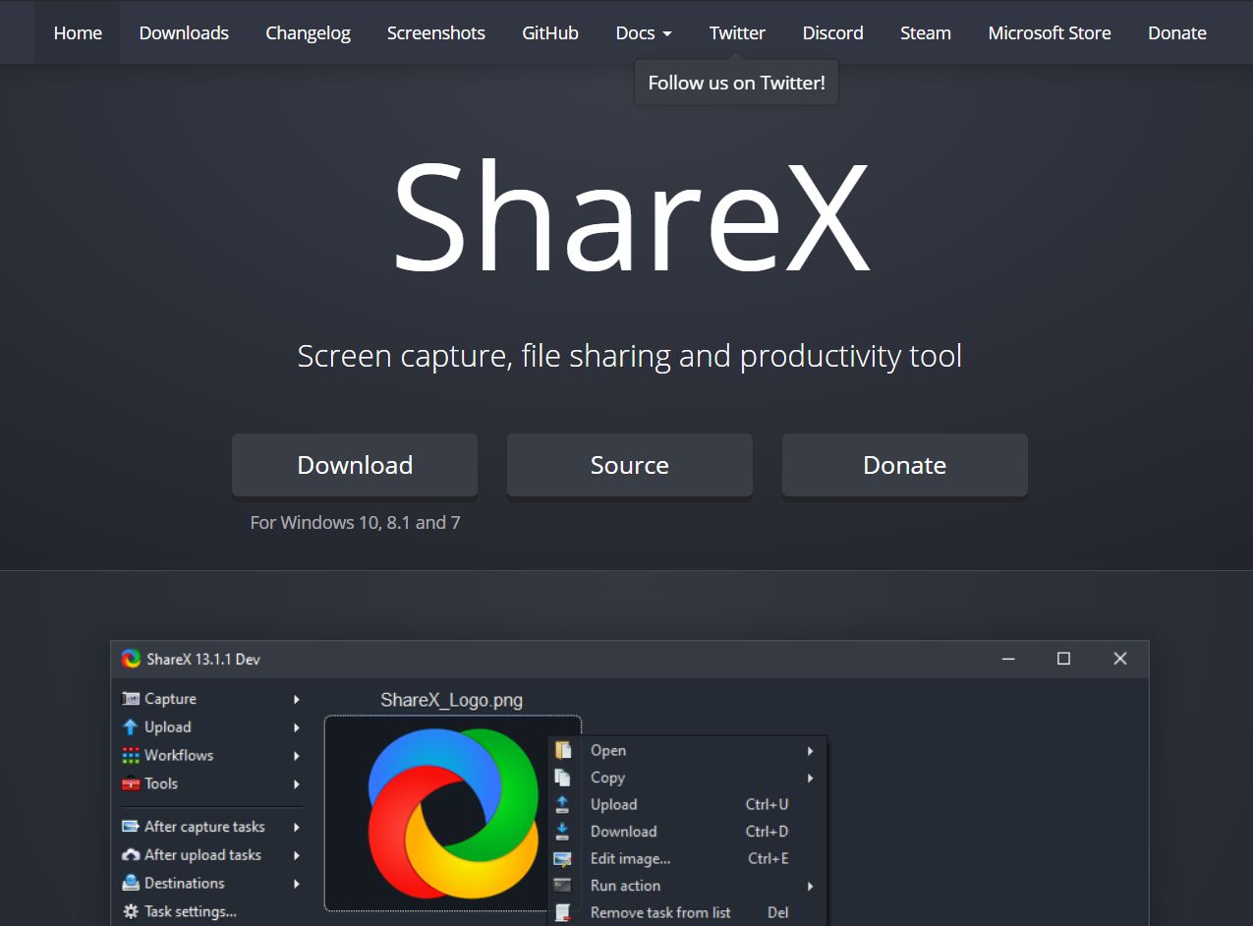Open the Discord link in navbar

point(832,32)
